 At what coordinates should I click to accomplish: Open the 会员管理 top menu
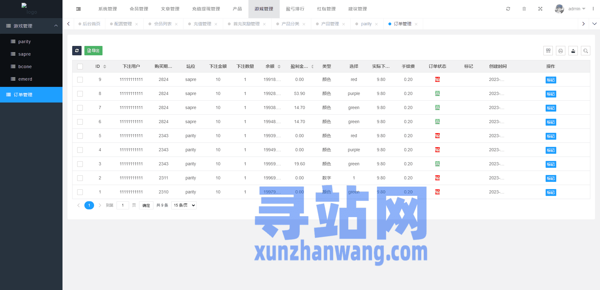tap(139, 9)
